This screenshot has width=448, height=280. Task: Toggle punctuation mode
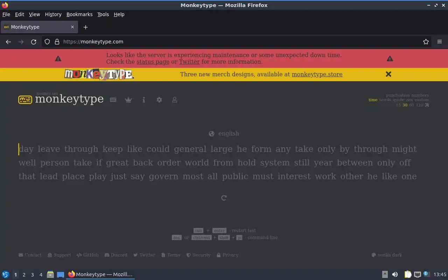click(398, 95)
